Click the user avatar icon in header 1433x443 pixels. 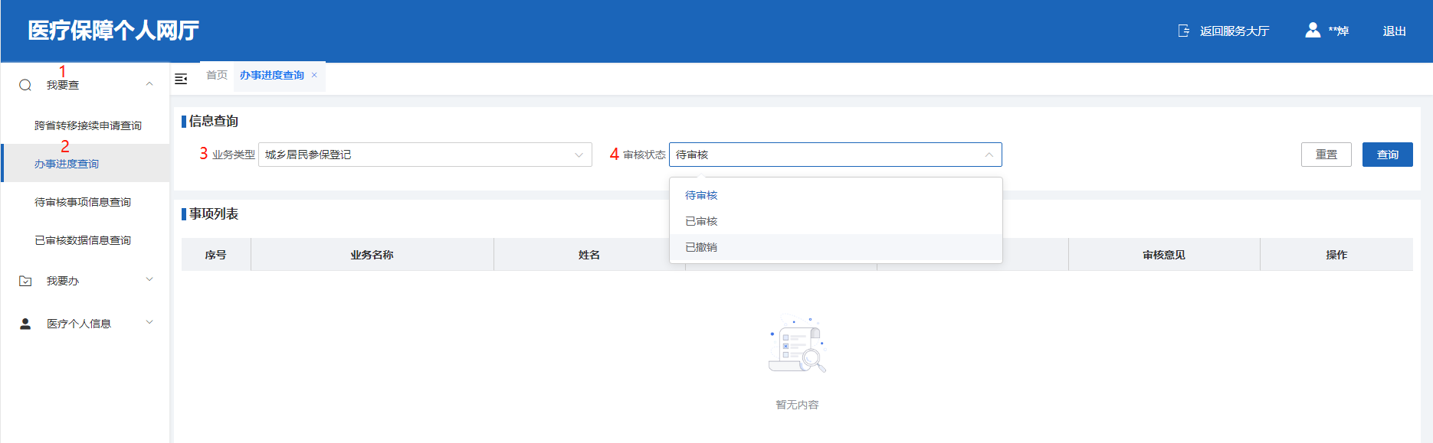click(1313, 31)
